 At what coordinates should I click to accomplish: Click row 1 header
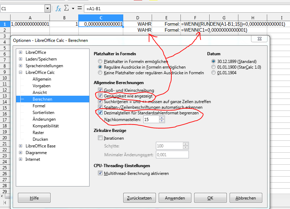[5, 24]
